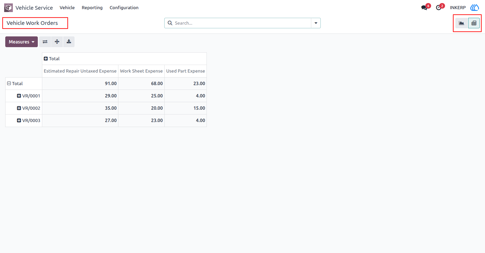Sort by Work Sheet Expense column
Viewport: 485px width, 253px height.
pos(141,71)
